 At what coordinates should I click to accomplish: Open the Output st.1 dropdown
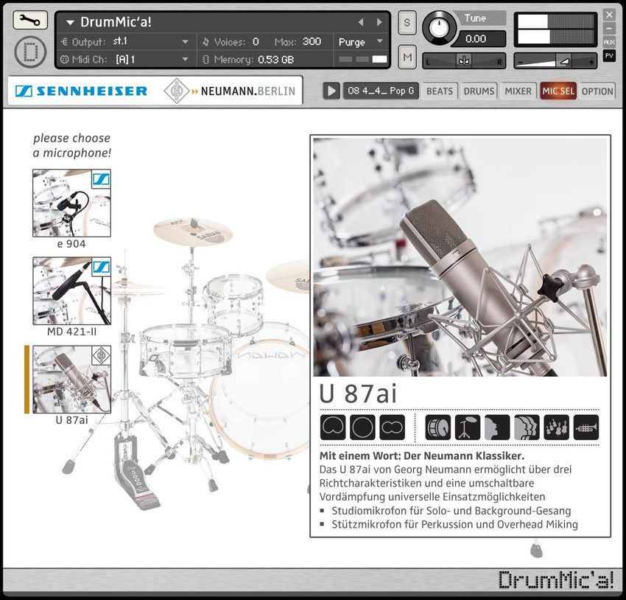click(186, 41)
